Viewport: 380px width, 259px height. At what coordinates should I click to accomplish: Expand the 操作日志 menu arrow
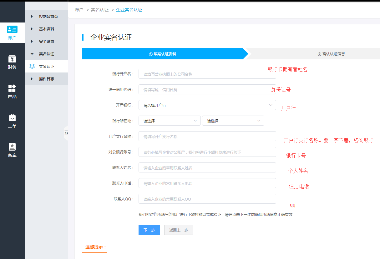(32, 79)
